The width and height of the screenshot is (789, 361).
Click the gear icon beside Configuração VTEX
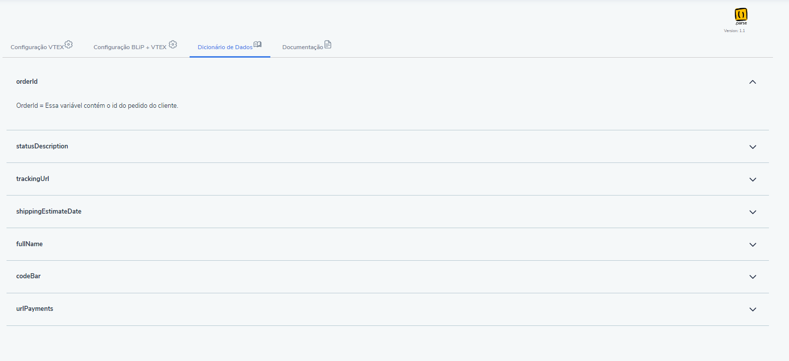coord(69,45)
